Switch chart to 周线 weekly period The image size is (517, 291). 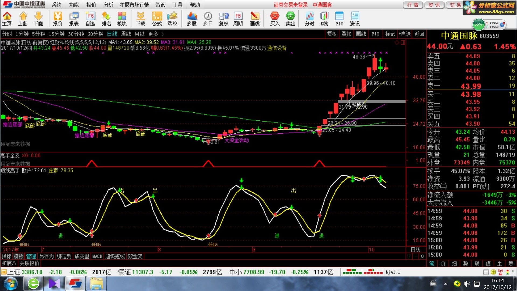pyautogui.click(x=126, y=34)
